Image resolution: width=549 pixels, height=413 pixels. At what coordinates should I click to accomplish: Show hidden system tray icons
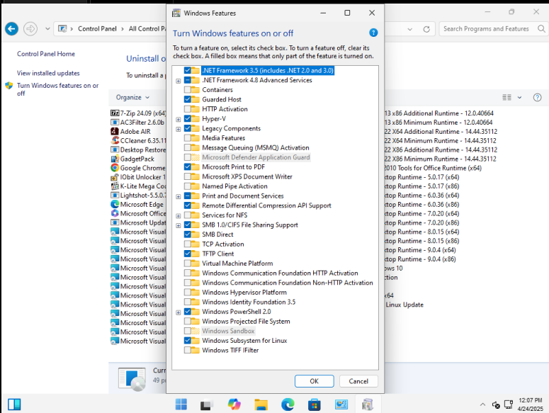(482, 404)
